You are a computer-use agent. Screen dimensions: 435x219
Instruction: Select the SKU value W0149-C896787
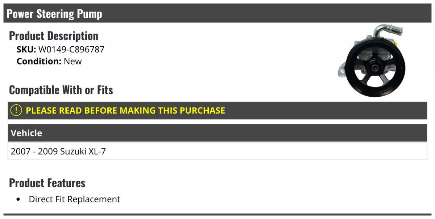71,49
